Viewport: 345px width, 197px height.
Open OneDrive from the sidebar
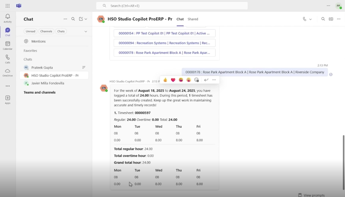pyautogui.click(x=8, y=73)
